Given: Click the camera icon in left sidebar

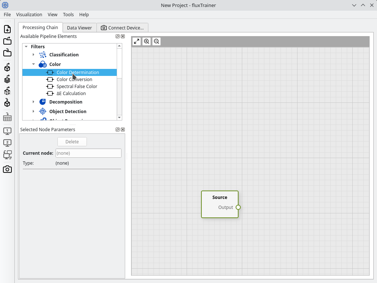Looking at the screenshot, I should coord(7,170).
